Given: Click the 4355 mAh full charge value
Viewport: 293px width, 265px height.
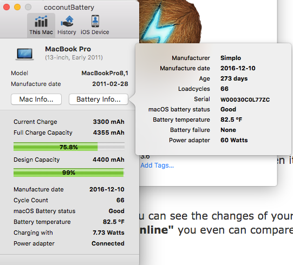Looking at the screenshot, I should (108, 132).
